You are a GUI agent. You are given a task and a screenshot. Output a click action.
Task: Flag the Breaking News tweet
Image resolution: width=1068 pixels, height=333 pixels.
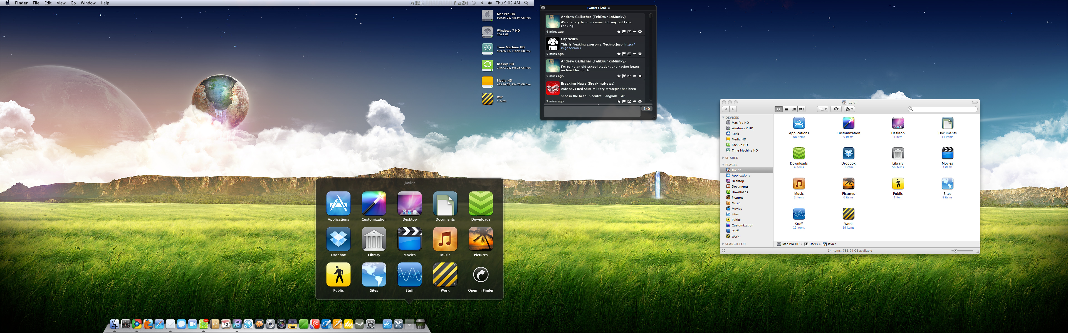click(x=624, y=101)
